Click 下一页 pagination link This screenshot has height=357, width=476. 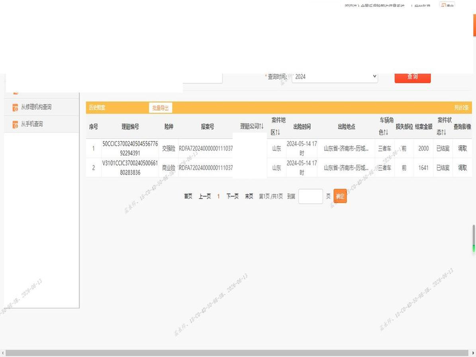click(x=232, y=196)
